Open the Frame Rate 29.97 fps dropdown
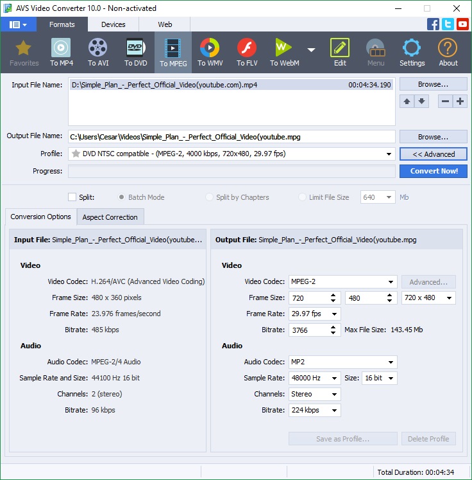Screen dimensions: 472x480 click(334, 314)
